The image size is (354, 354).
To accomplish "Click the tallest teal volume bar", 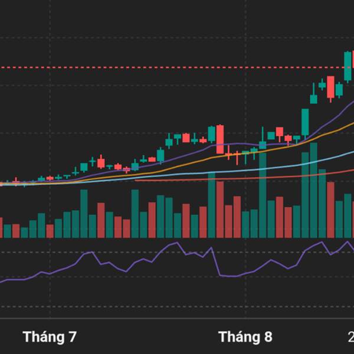I will 314,191.
